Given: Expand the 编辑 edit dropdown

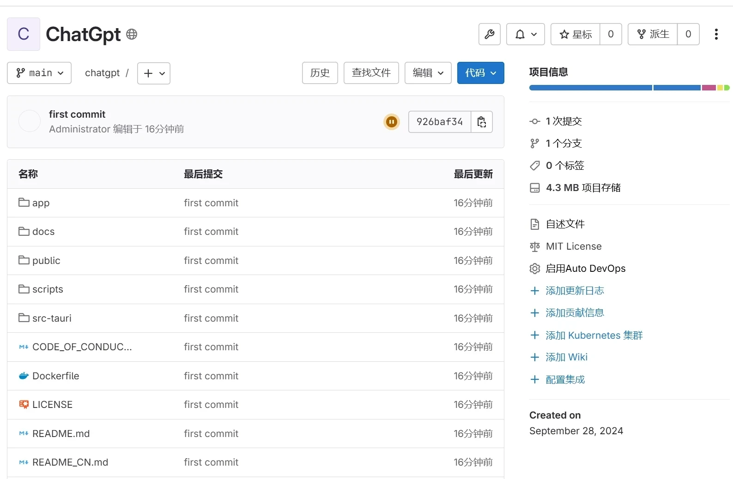Looking at the screenshot, I should coord(428,73).
